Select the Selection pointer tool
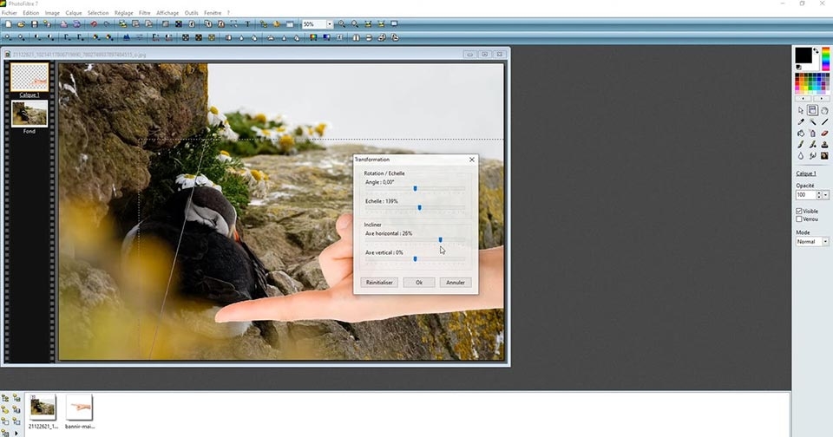833x437 pixels. pyautogui.click(x=801, y=110)
